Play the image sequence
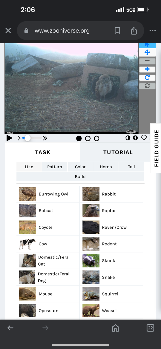 click(10, 138)
